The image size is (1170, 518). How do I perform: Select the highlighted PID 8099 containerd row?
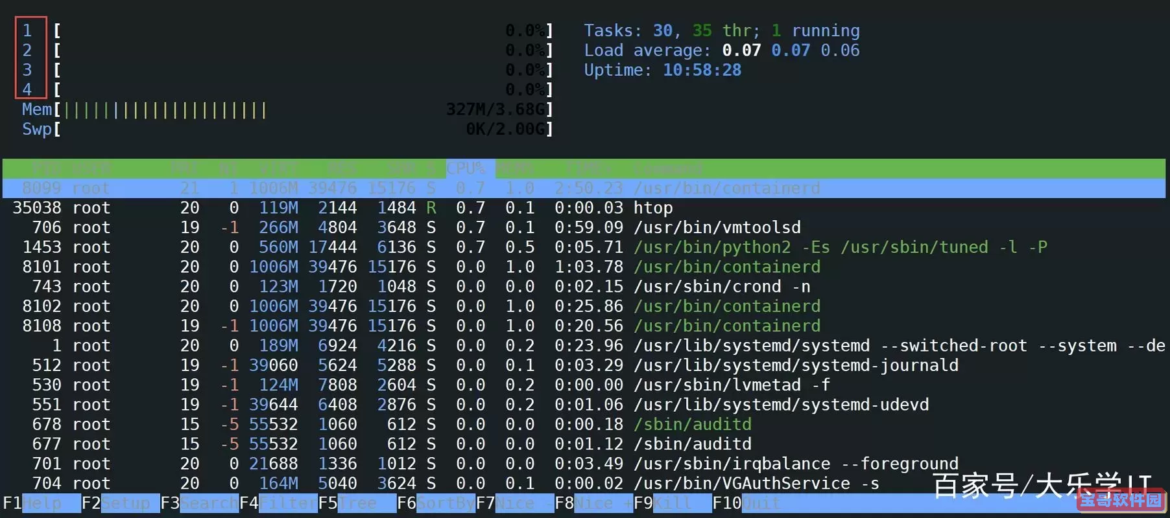click(x=584, y=188)
